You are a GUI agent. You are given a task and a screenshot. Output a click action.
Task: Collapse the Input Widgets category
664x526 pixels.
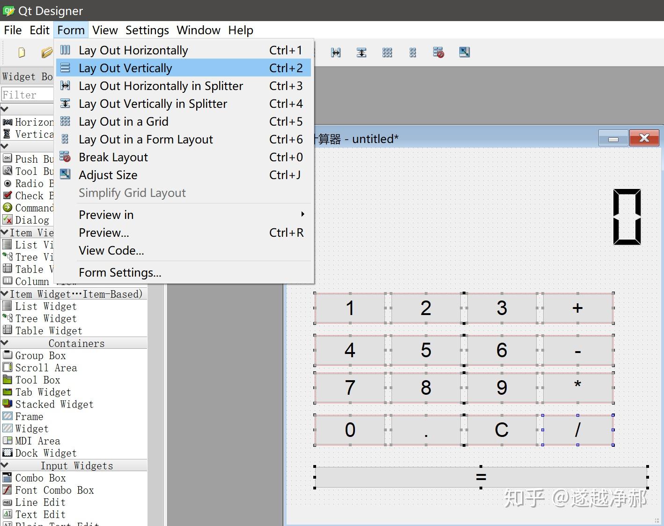click(5, 466)
